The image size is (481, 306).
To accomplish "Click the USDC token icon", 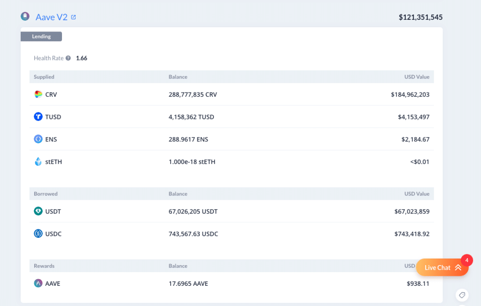I will [x=38, y=234].
